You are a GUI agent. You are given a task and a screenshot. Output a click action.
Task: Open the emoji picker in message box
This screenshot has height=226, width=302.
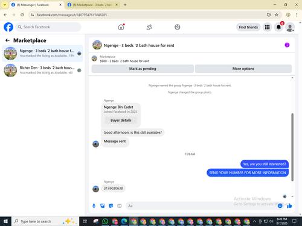[280, 206]
